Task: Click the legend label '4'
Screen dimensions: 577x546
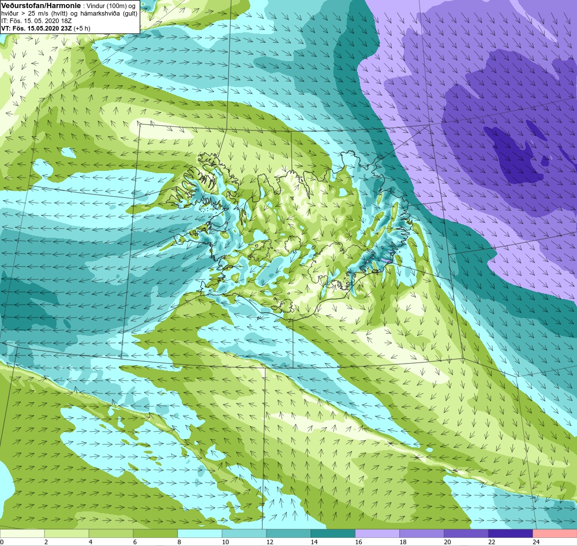Action: pyautogui.click(x=91, y=542)
